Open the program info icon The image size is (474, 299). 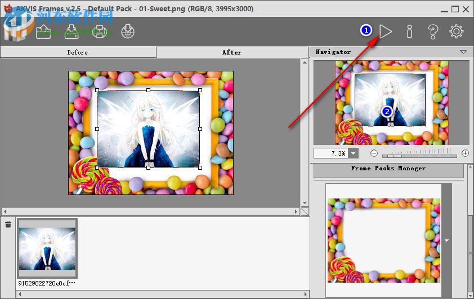(x=409, y=31)
